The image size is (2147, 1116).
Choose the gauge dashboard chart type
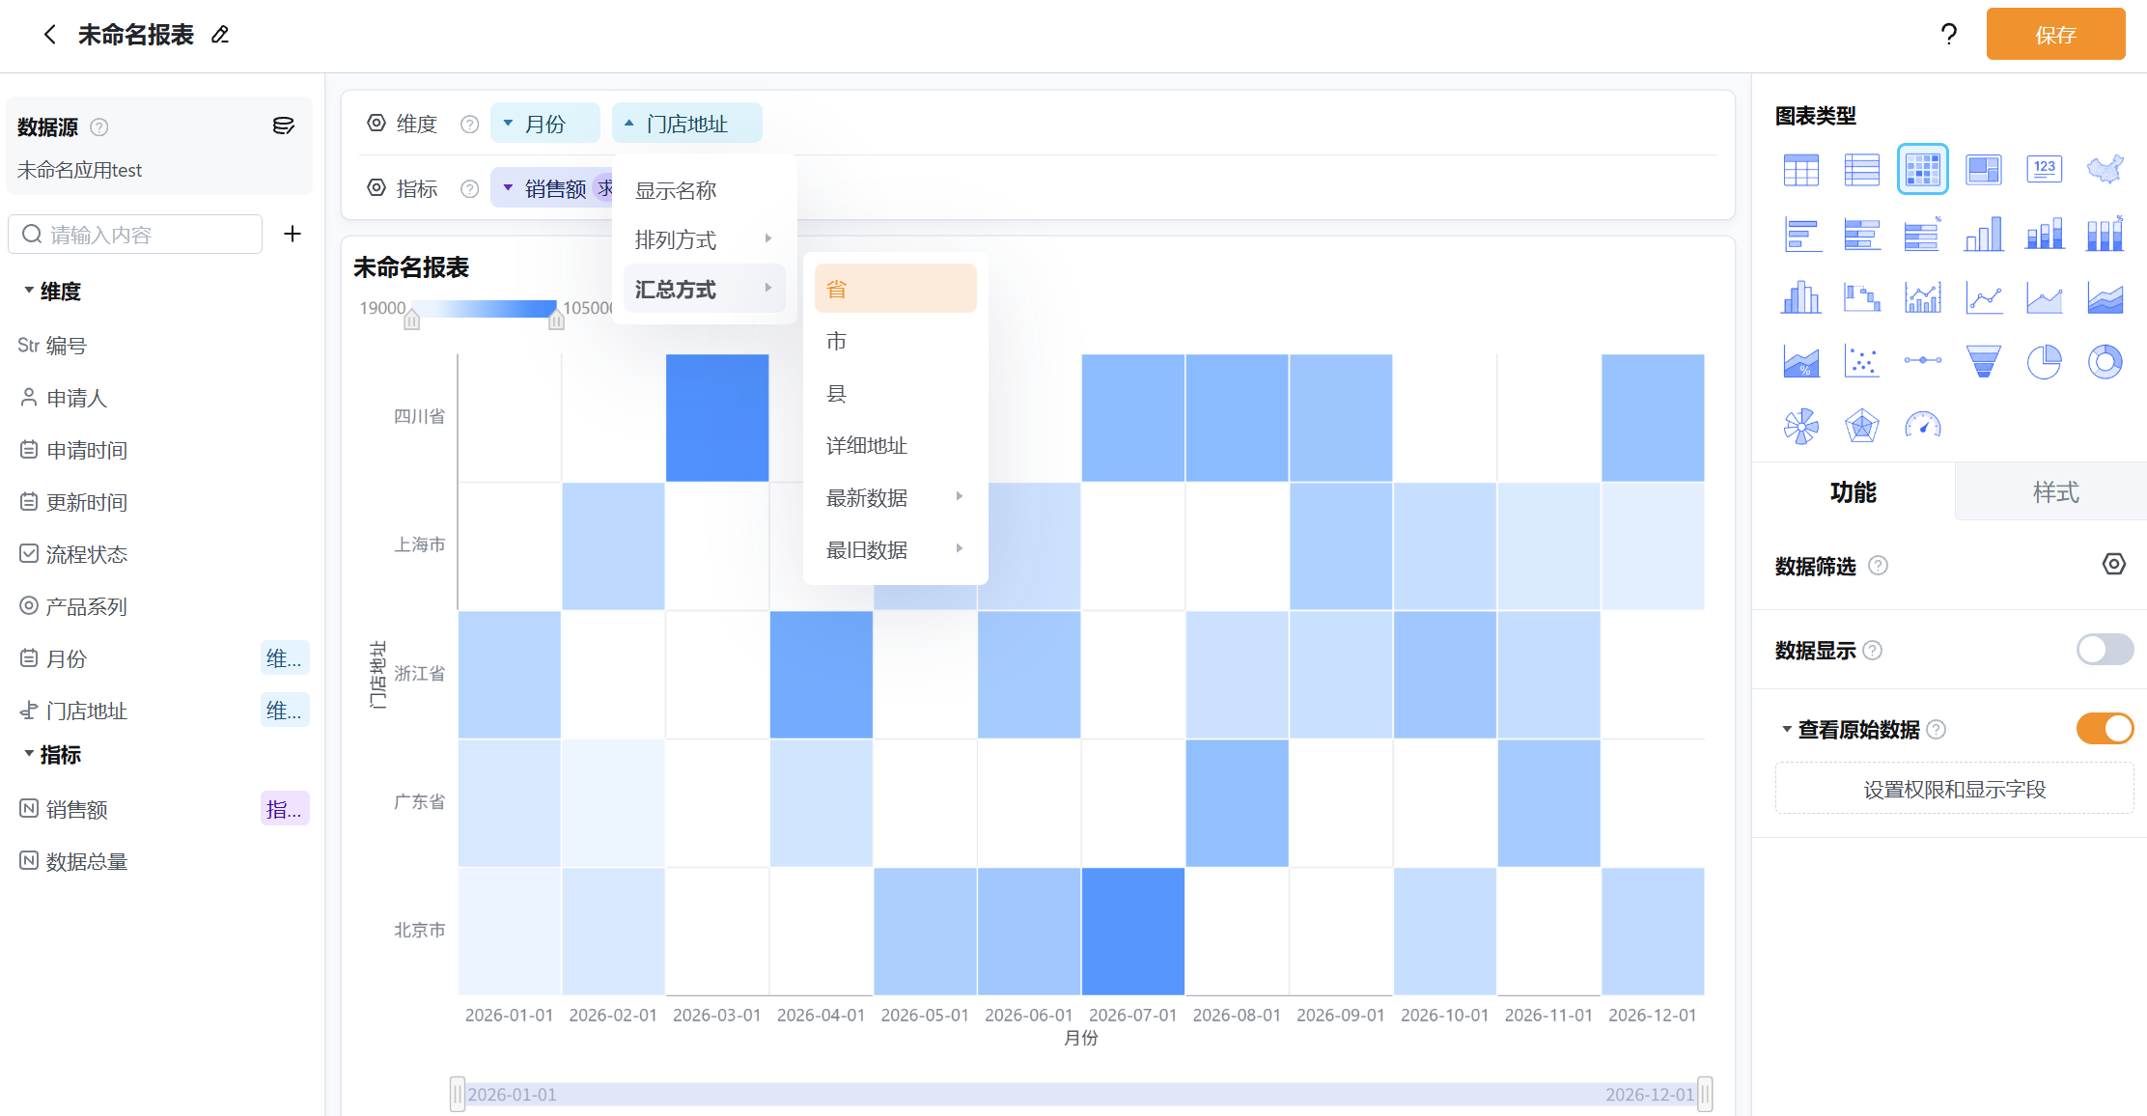(x=1923, y=426)
